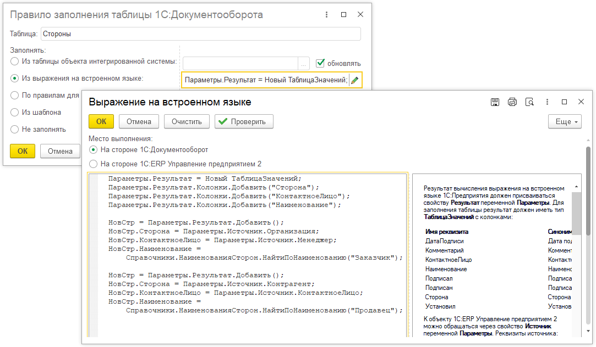The image size is (596, 347).
Task: Select 'На стороне 1С:Документооборот' option
Action: click(x=93, y=150)
